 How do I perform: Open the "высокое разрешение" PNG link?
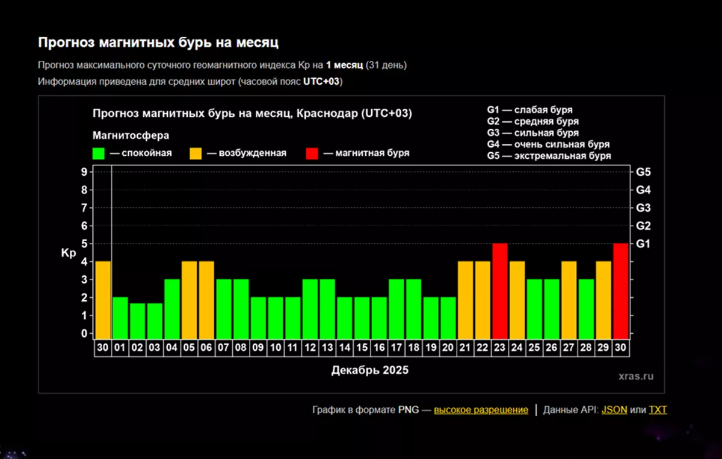481,410
